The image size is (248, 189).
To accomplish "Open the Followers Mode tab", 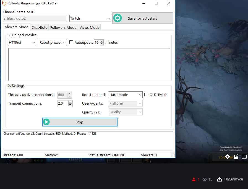I will tap(63, 27).
